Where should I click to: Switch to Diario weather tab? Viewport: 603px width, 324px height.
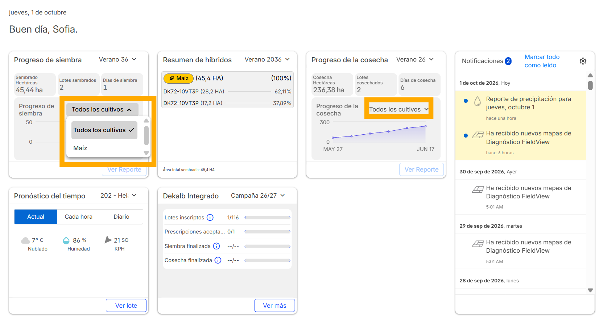pyautogui.click(x=121, y=216)
